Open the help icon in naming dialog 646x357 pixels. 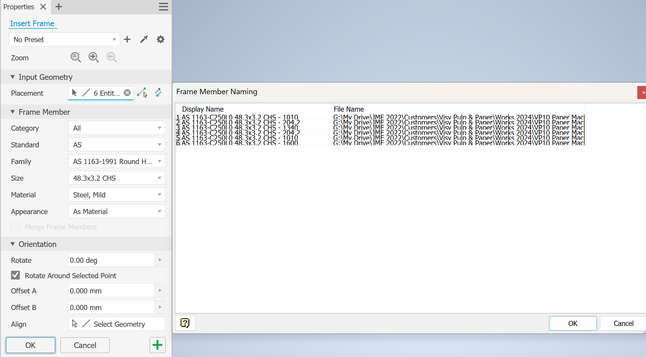tap(185, 323)
